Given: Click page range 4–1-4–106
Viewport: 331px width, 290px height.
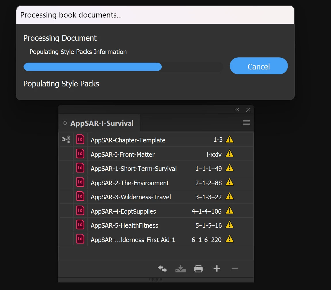Looking at the screenshot, I should 207,211.
